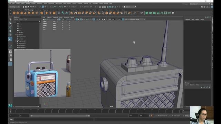221x124 pixels.
Task: Click the SVG shelf icon
Action: tap(54, 13)
